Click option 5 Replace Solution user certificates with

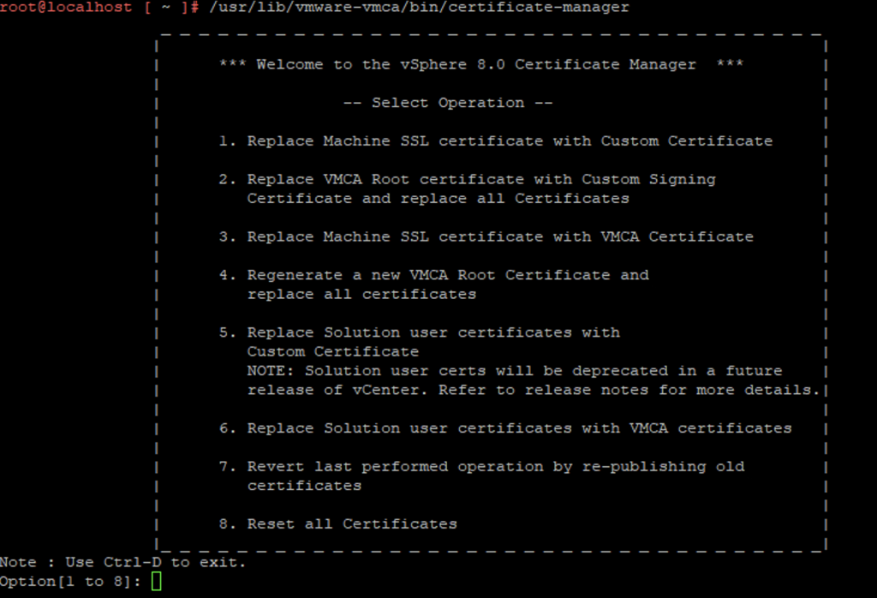[420, 332]
